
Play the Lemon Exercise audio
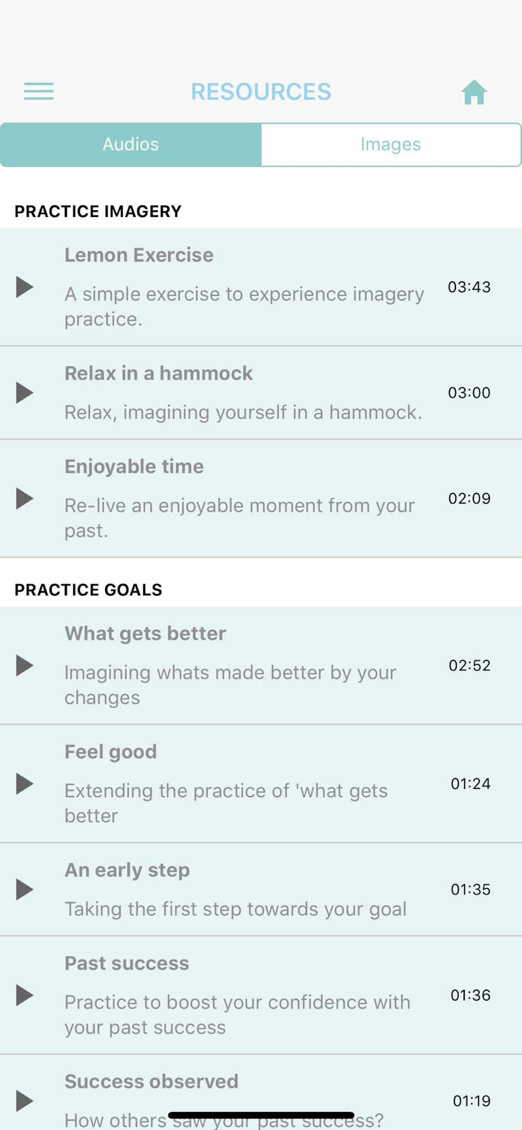pos(24,287)
